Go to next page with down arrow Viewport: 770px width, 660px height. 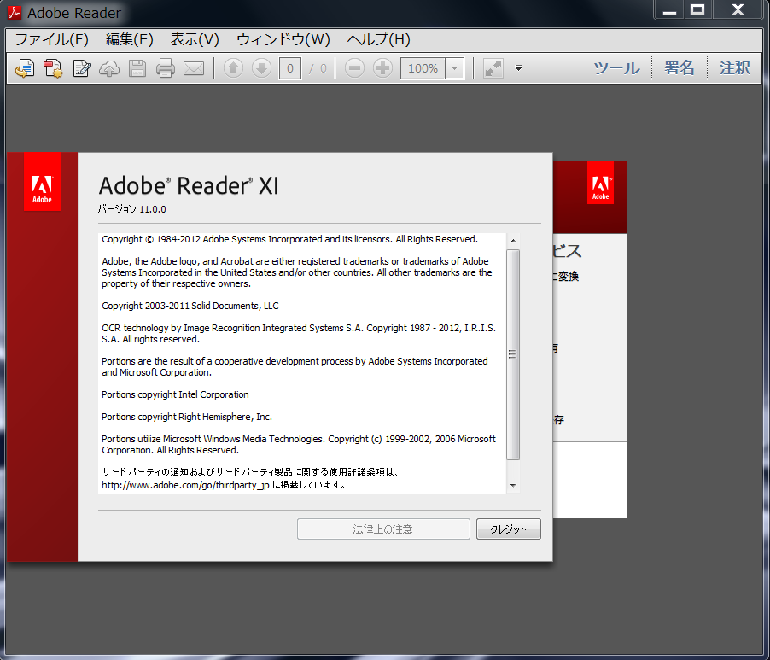pos(262,67)
